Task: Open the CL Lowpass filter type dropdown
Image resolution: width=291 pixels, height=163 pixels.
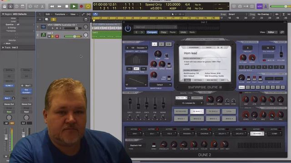Action: click(x=189, y=103)
